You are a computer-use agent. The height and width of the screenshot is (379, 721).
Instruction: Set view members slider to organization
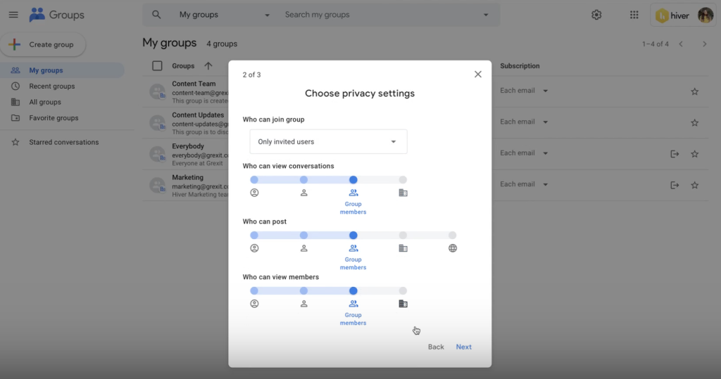point(403,291)
